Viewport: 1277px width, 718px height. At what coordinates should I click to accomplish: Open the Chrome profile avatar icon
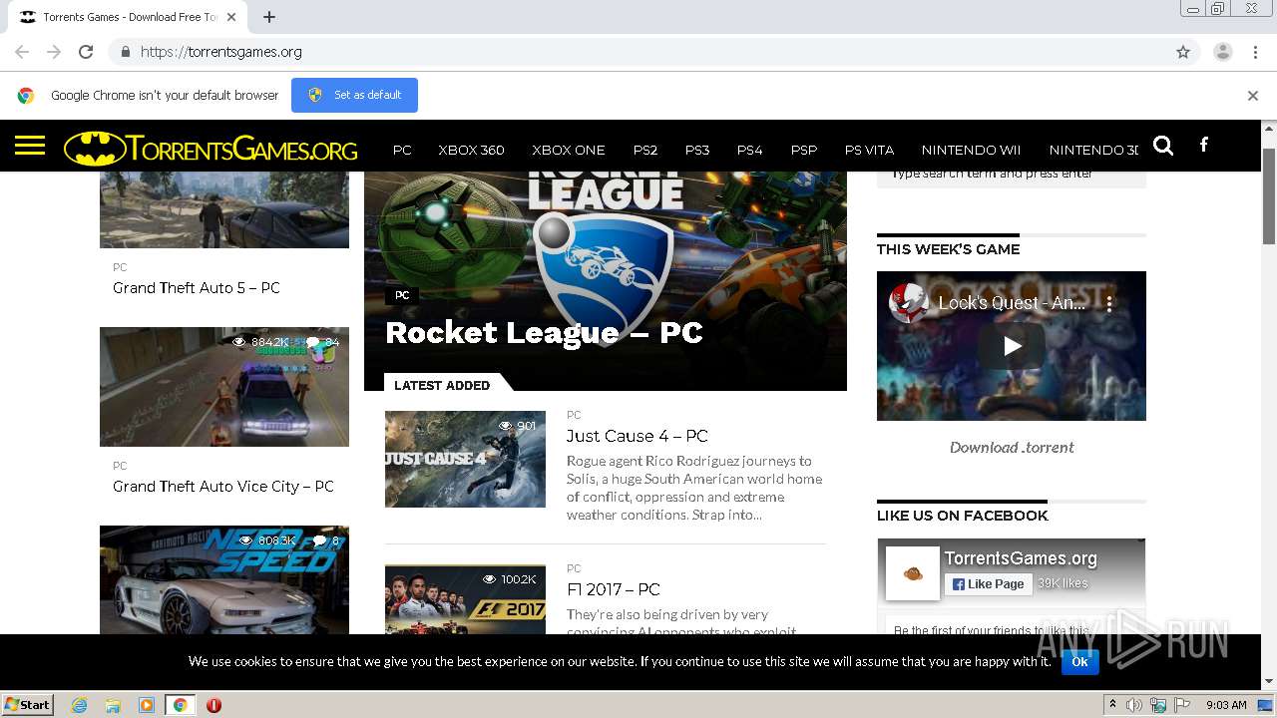click(1222, 52)
